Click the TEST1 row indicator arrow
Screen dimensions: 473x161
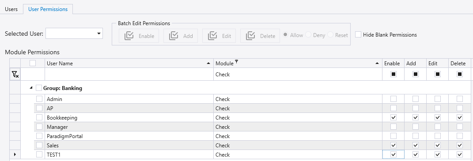coord(15,155)
